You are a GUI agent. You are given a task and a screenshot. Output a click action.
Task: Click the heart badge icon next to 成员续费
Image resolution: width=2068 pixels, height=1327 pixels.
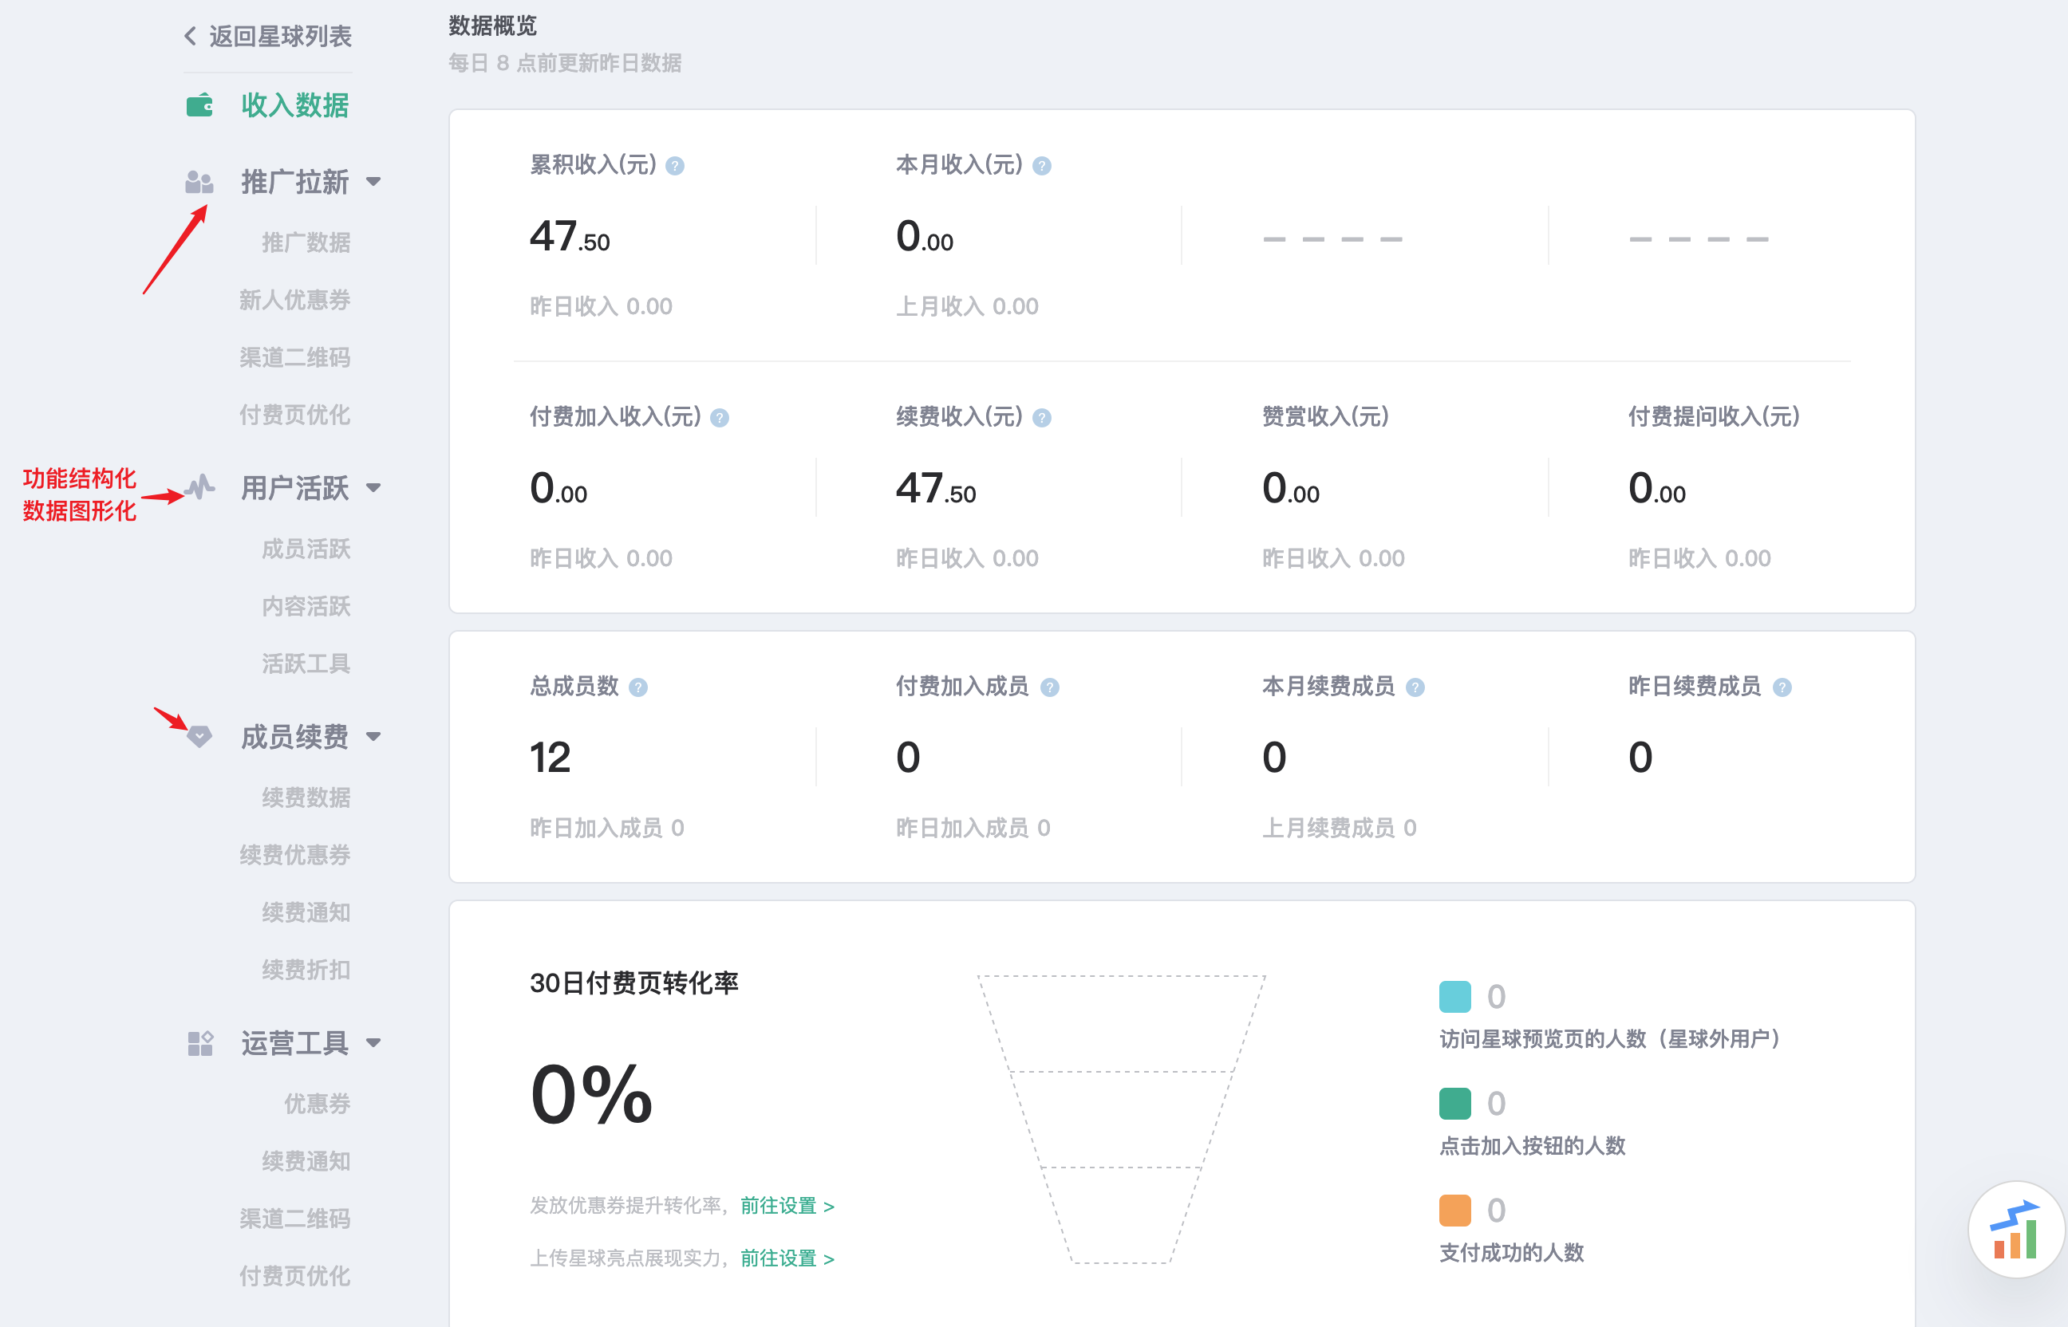point(200,736)
